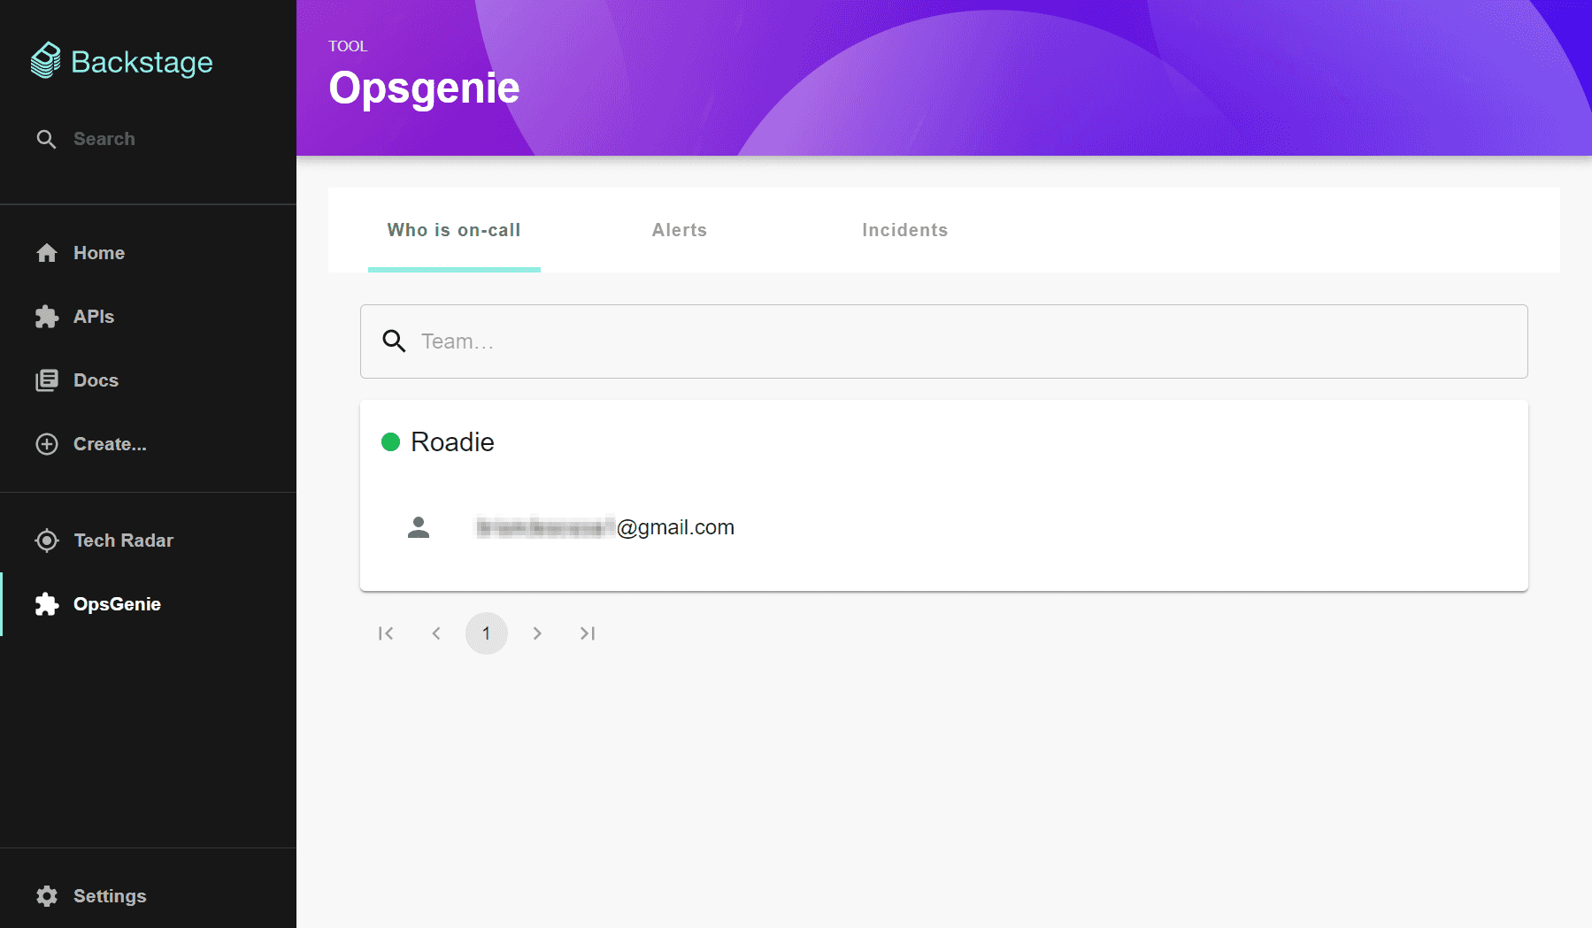Click the Backstage logo

(122, 62)
